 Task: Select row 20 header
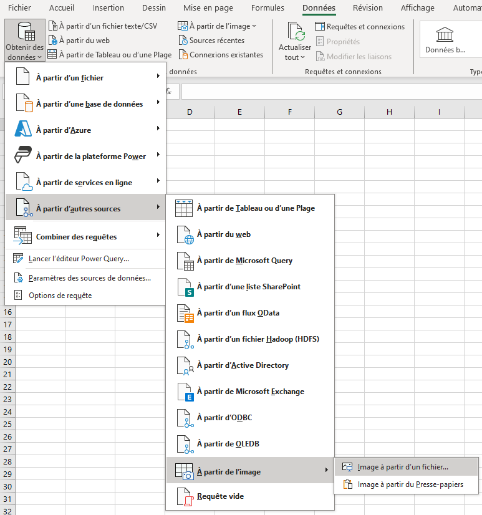tap(7, 362)
